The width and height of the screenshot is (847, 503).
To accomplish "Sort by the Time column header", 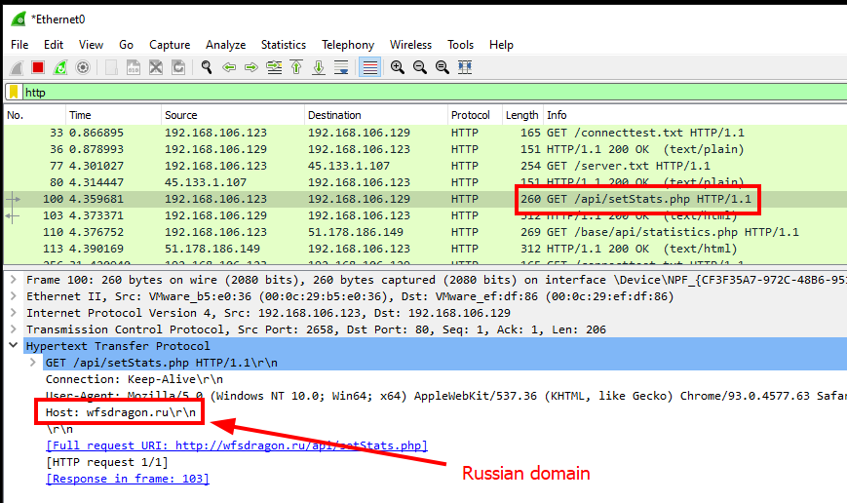I will click(x=113, y=115).
